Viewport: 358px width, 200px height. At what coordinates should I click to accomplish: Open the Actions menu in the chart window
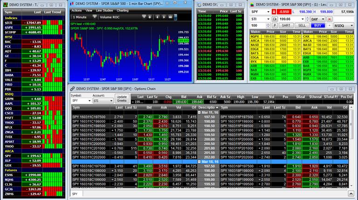tap(76, 11)
